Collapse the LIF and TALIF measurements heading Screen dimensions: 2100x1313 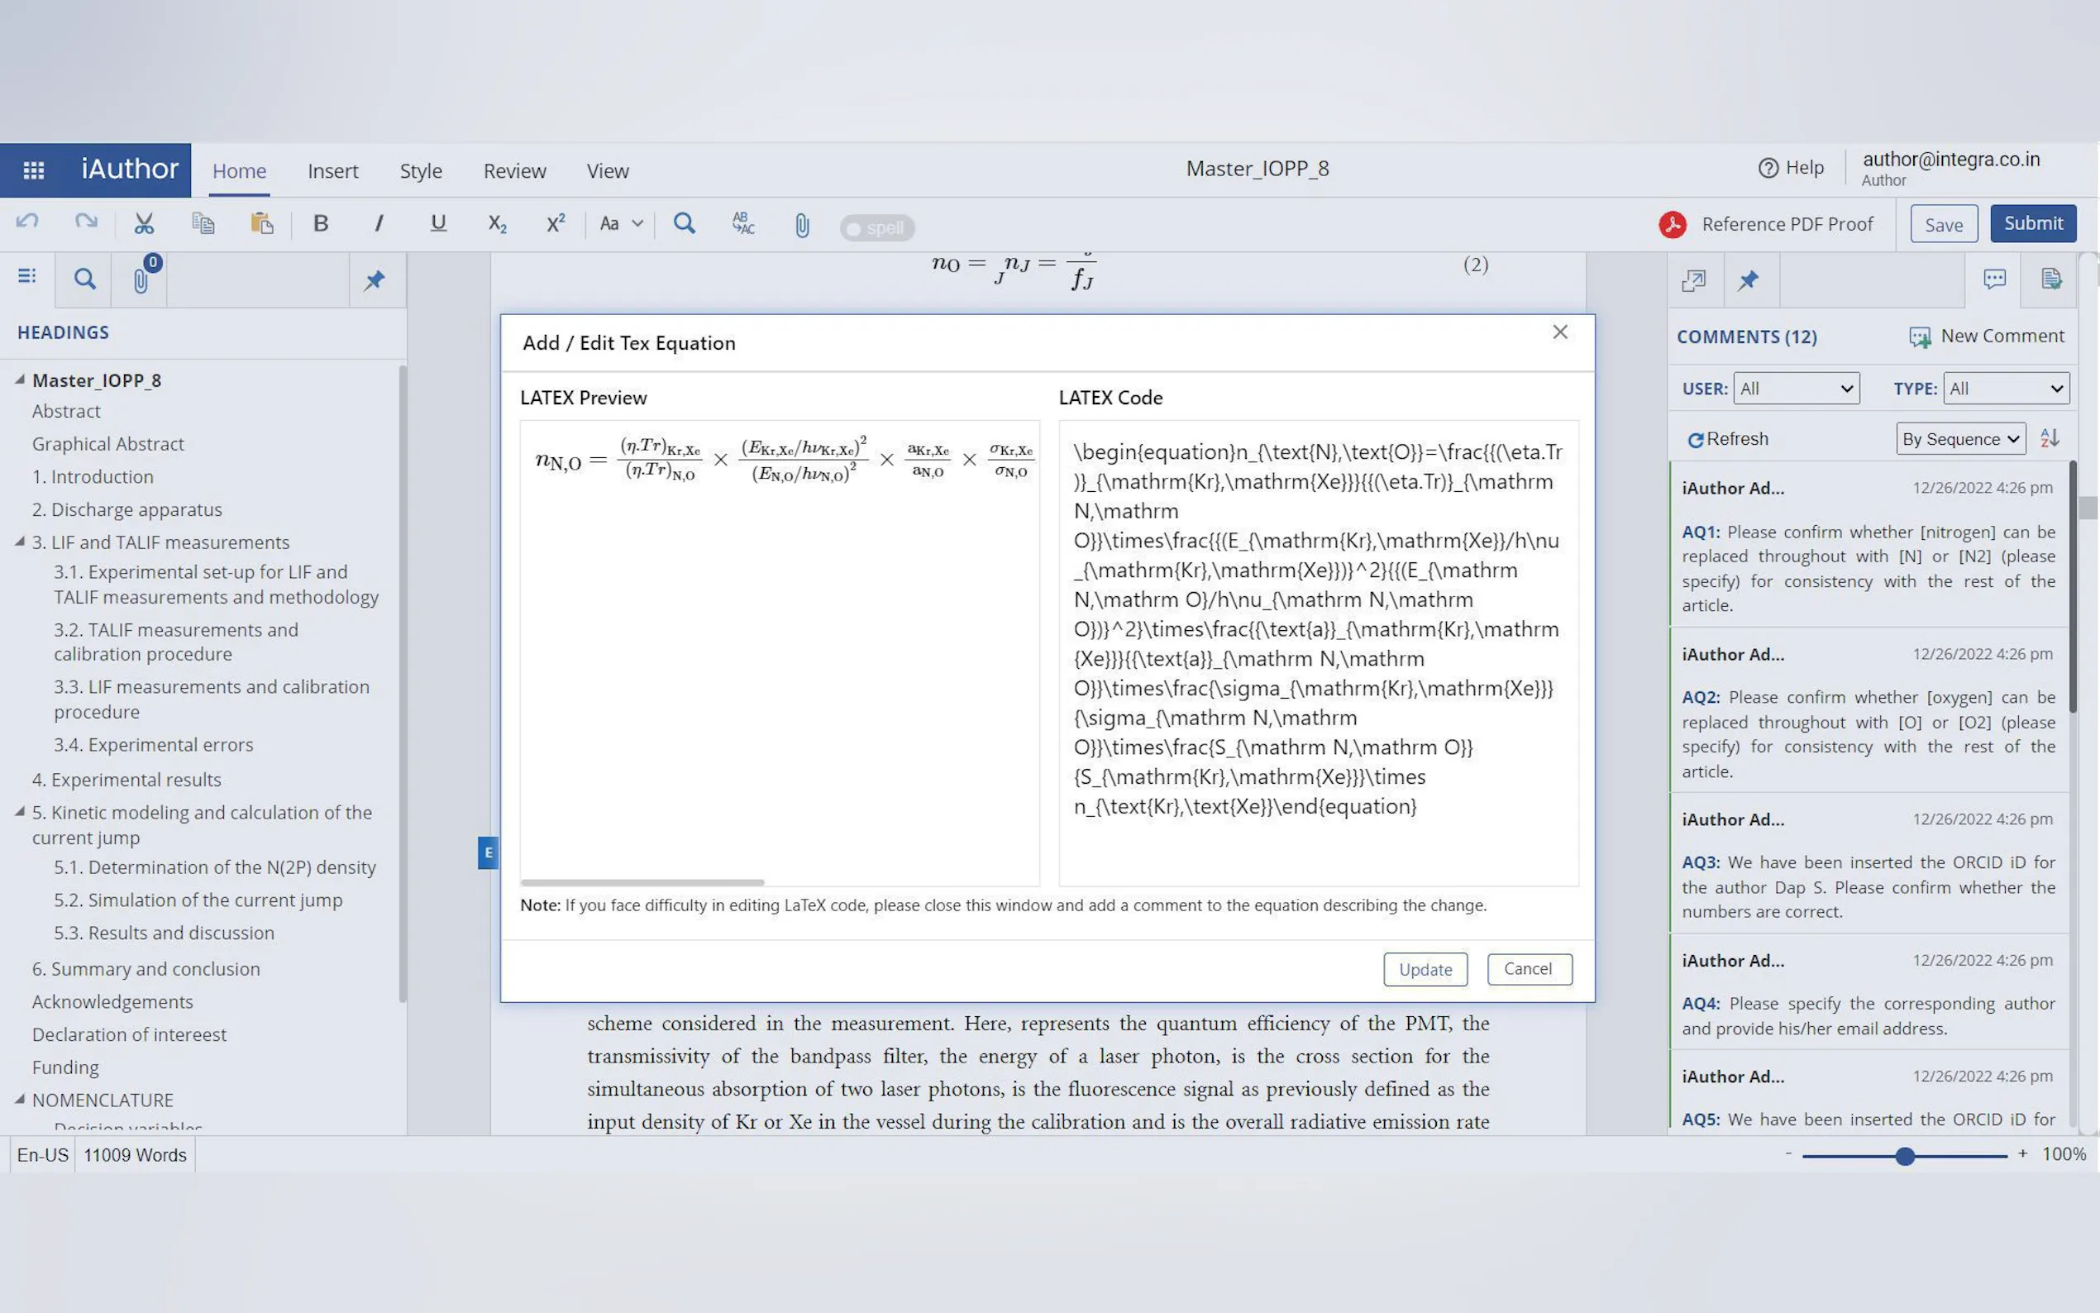(20, 541)
